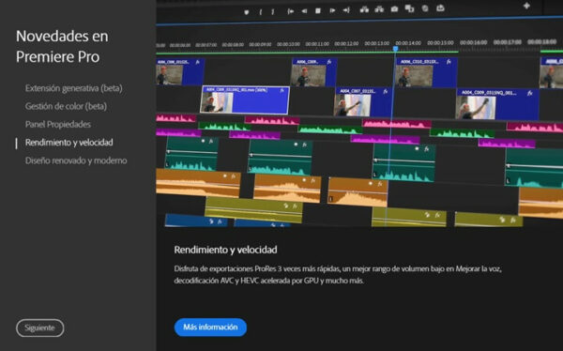
Task: Select the highlighted clip A004_C009_0315NQ_001.mov [300%]
Action: pos(245,99)
